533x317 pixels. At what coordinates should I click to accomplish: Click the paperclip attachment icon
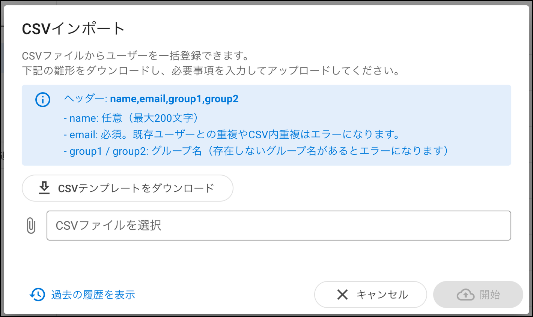coord(31,226)
